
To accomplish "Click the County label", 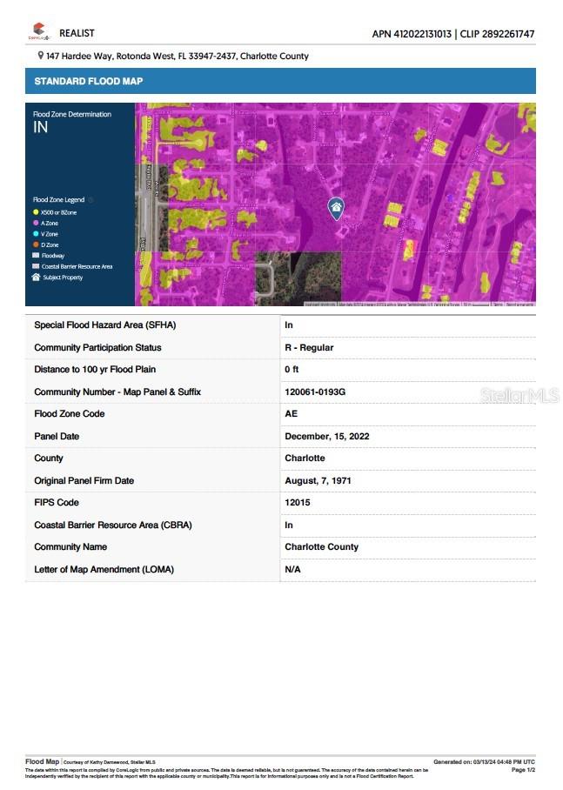I will [x=49, y=459].
